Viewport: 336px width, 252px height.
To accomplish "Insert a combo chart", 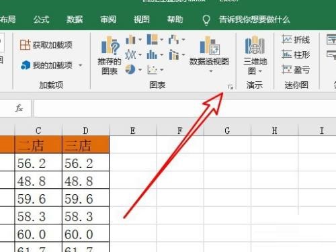I will coord(174,54).
